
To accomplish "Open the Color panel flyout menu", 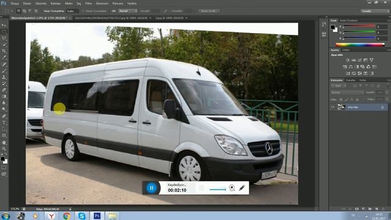I will coord(389,20).
